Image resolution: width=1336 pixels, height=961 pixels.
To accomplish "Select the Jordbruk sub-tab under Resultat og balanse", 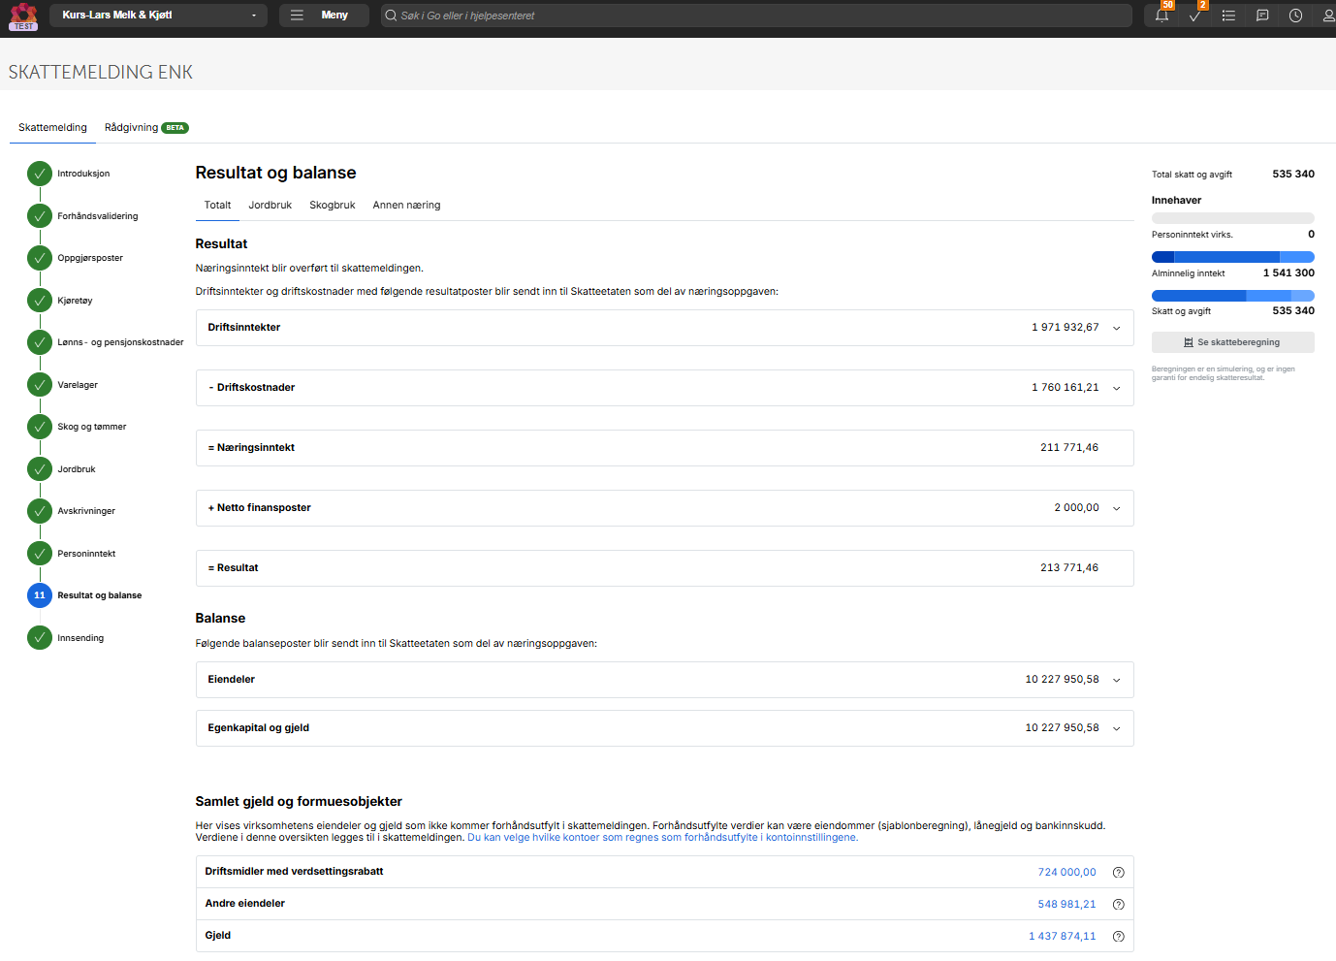I will [x=270, y=206].
